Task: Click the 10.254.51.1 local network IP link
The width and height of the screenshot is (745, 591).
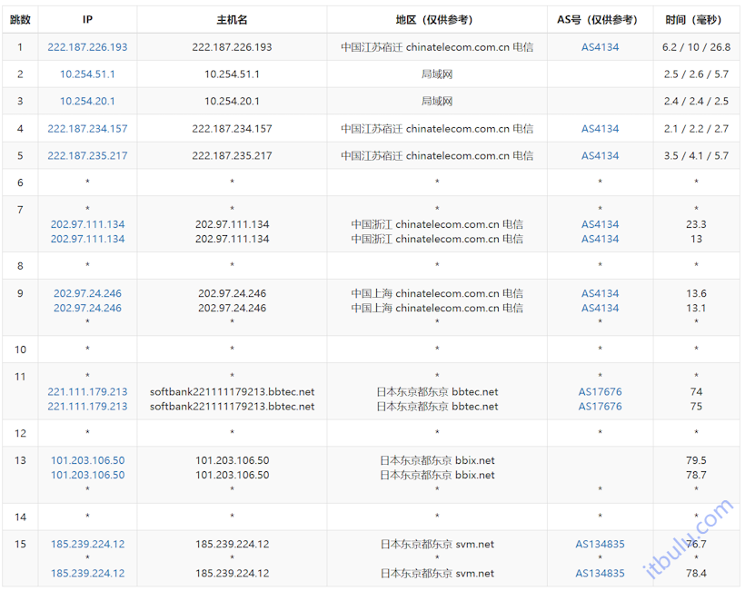Action: [87, 74]
